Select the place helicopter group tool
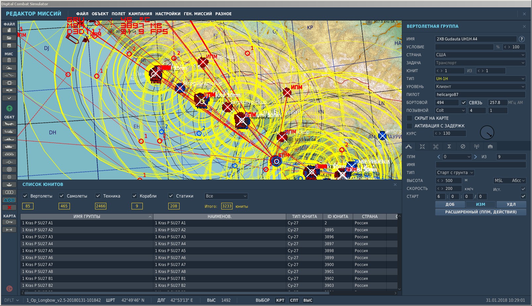The width and height of the screenshot is (532, 306). tap(9, 131)
